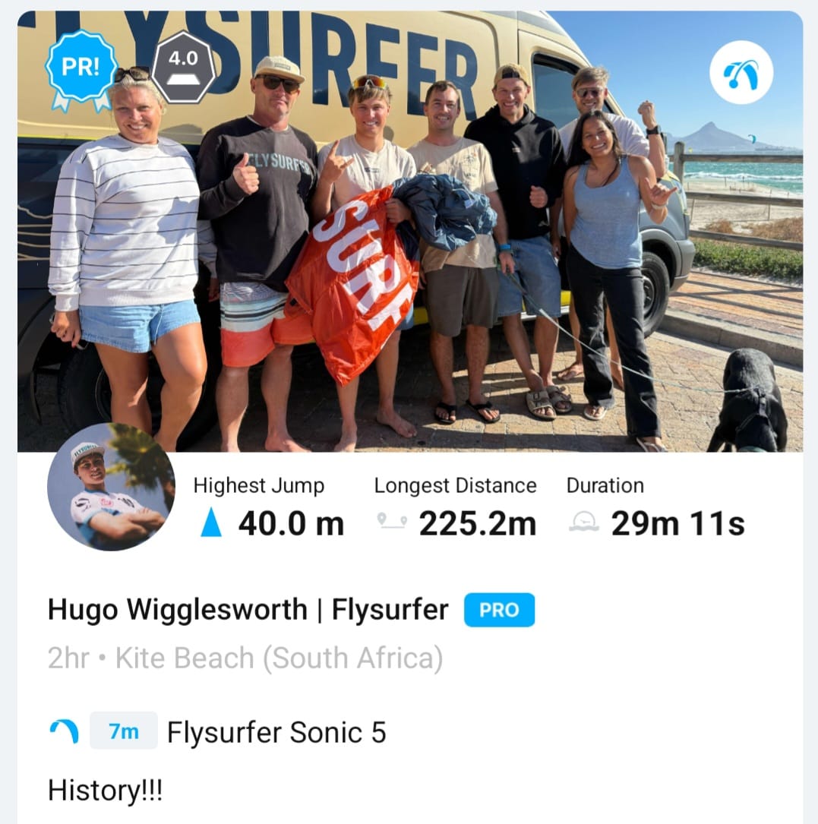Tap the white circular kite icon
The width and height of the screenshot is (818, 824).
(x=741, y=72)
